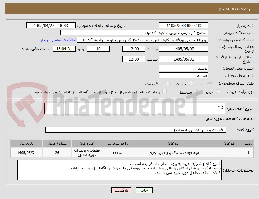The height and width of the screenshot is (199, 259).
Task: Click the quantity cell 26
Action: (57, 153)
